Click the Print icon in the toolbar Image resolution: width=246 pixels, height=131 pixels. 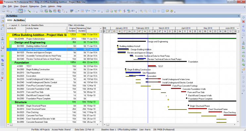click(4, 11)
